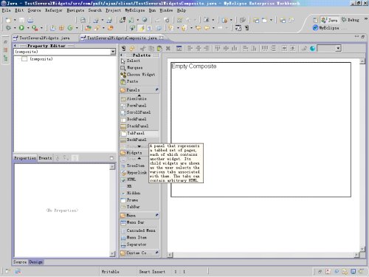The height and width of the screenshot is (277, 369).
Task: Click the Delete X icon in designer toolbar
Action: pos(168,48)
